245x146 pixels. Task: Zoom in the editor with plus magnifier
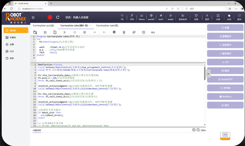tap(194, 130)
